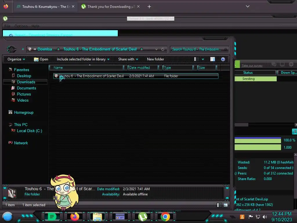297x223 pixels.
Task: Select Desktop in navigation pane
Action: [24, 76]
